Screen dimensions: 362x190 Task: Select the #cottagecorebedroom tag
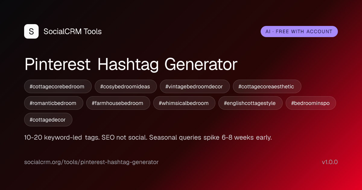point(58,87)
